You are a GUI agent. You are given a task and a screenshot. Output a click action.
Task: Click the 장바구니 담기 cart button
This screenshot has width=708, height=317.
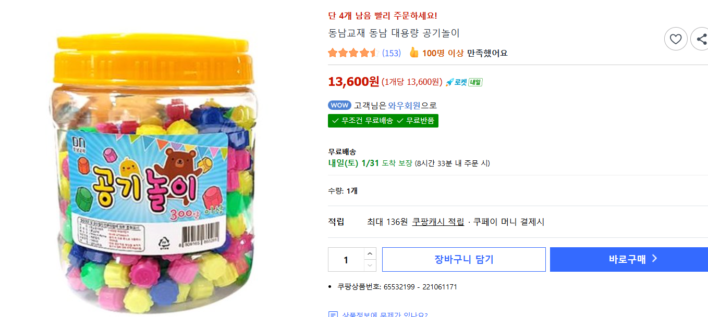click(x=463, y=259)
